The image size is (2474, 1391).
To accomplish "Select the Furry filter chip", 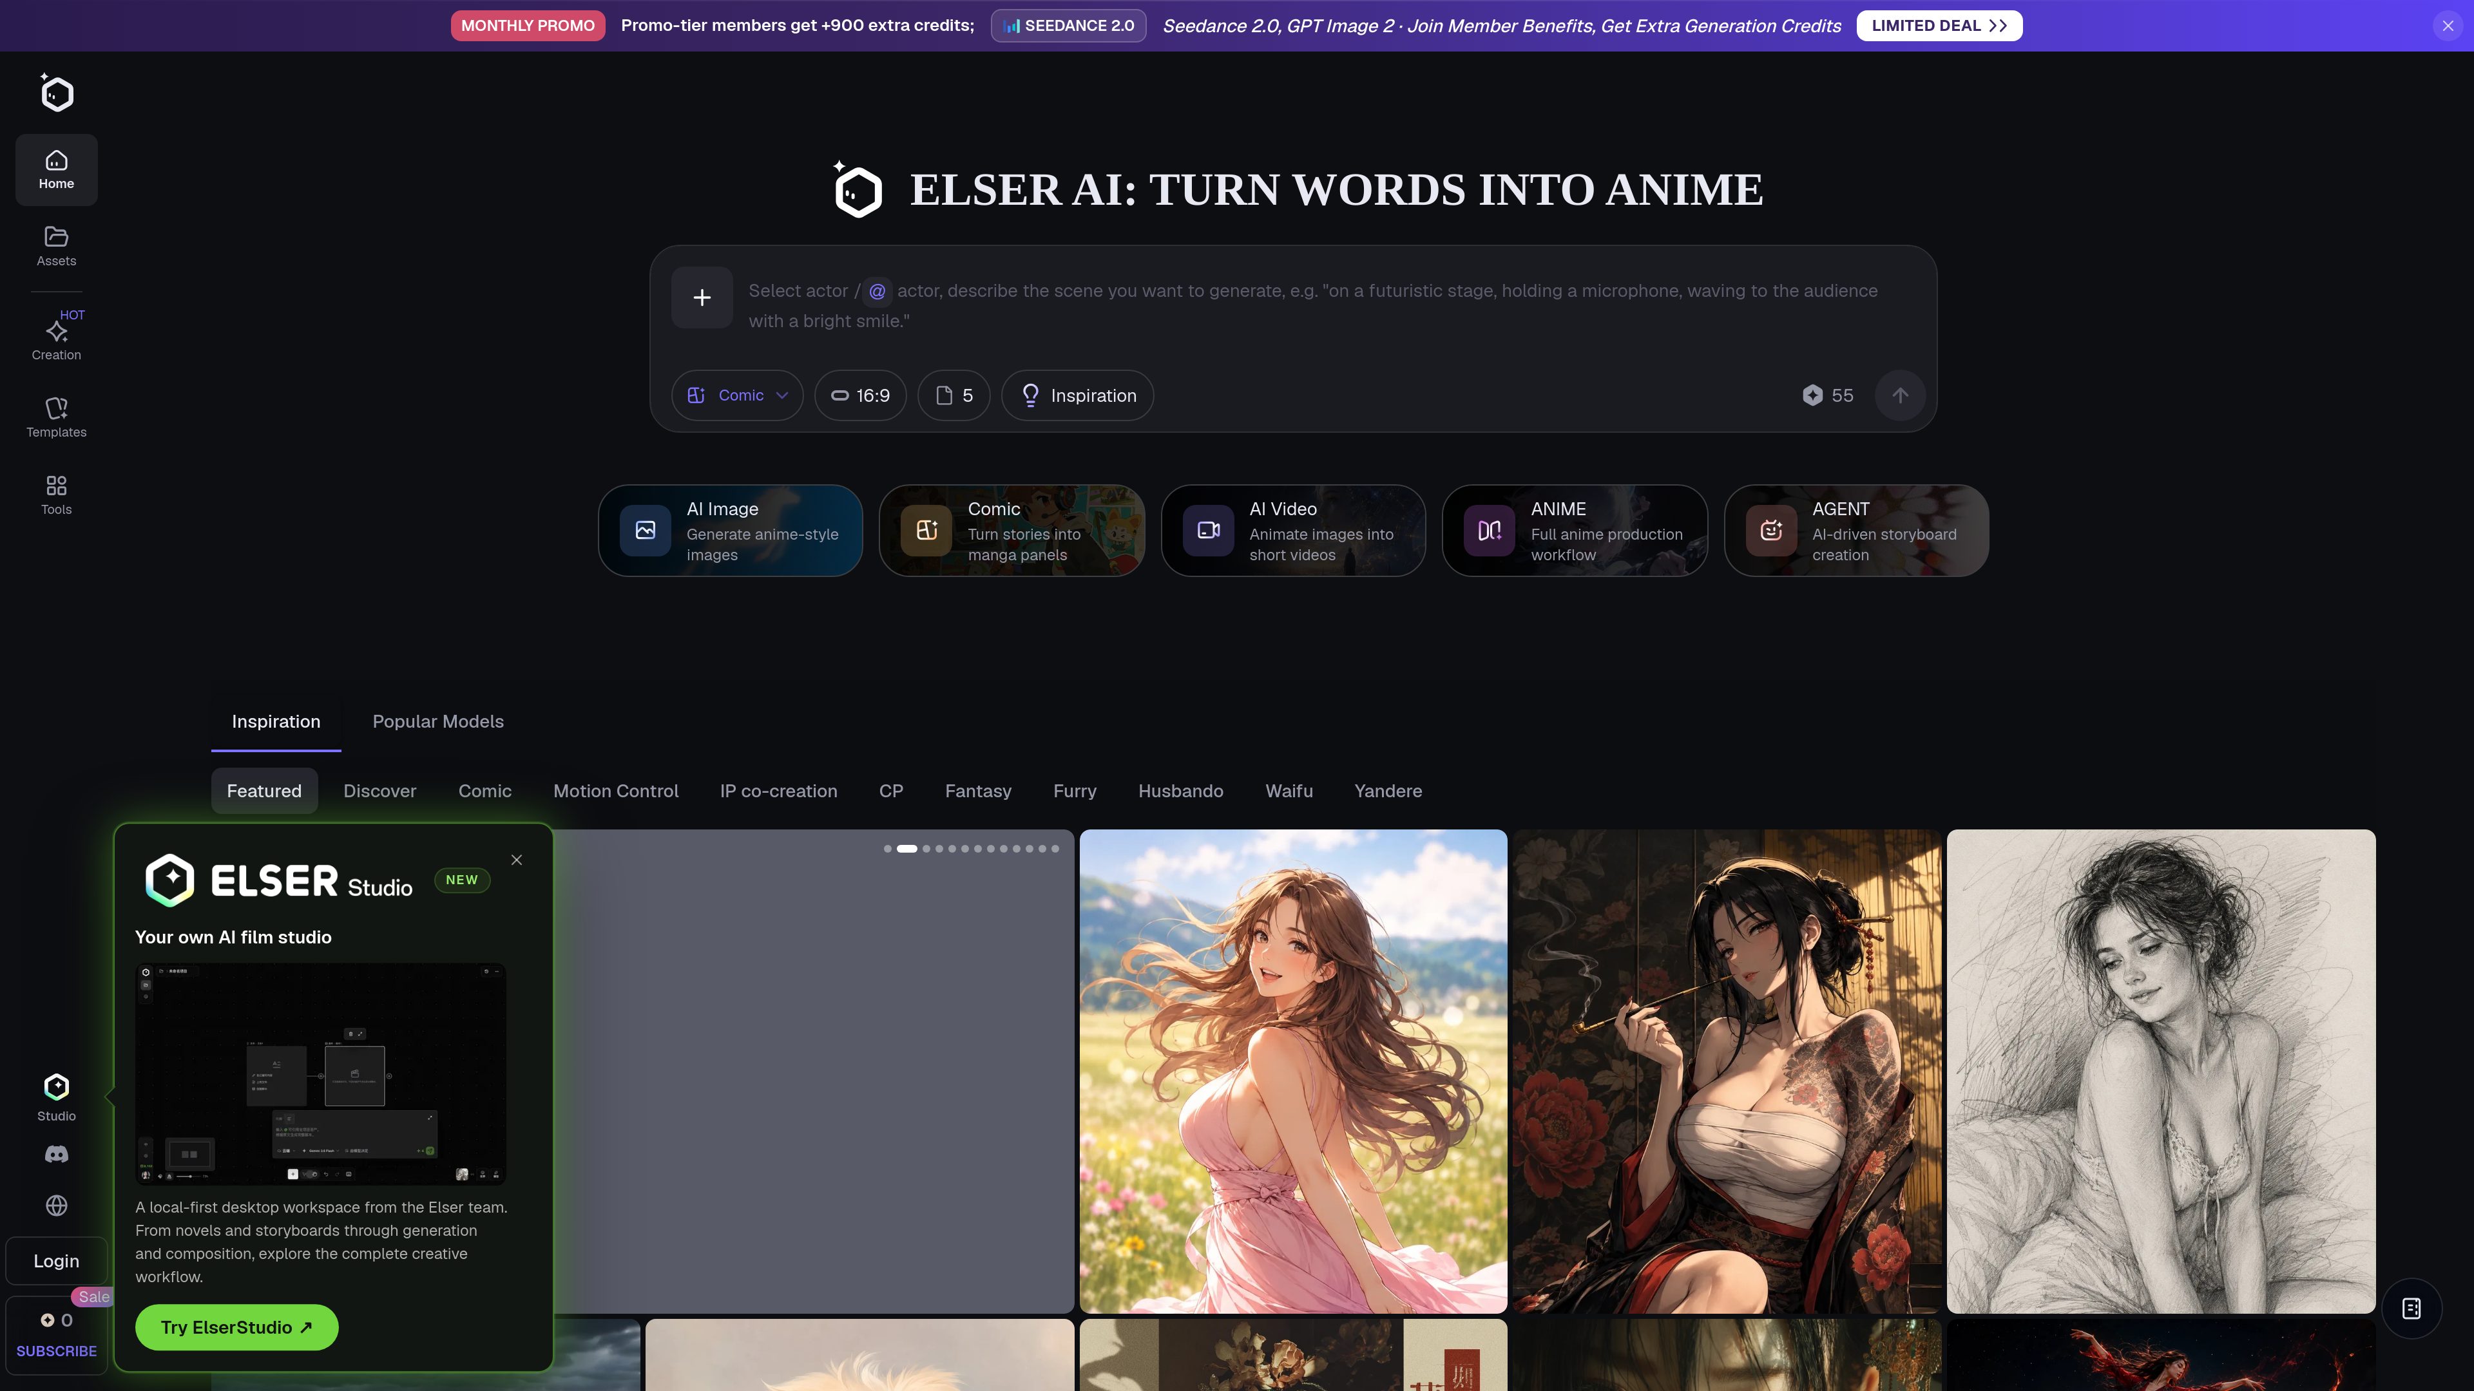I will 1075,791.
